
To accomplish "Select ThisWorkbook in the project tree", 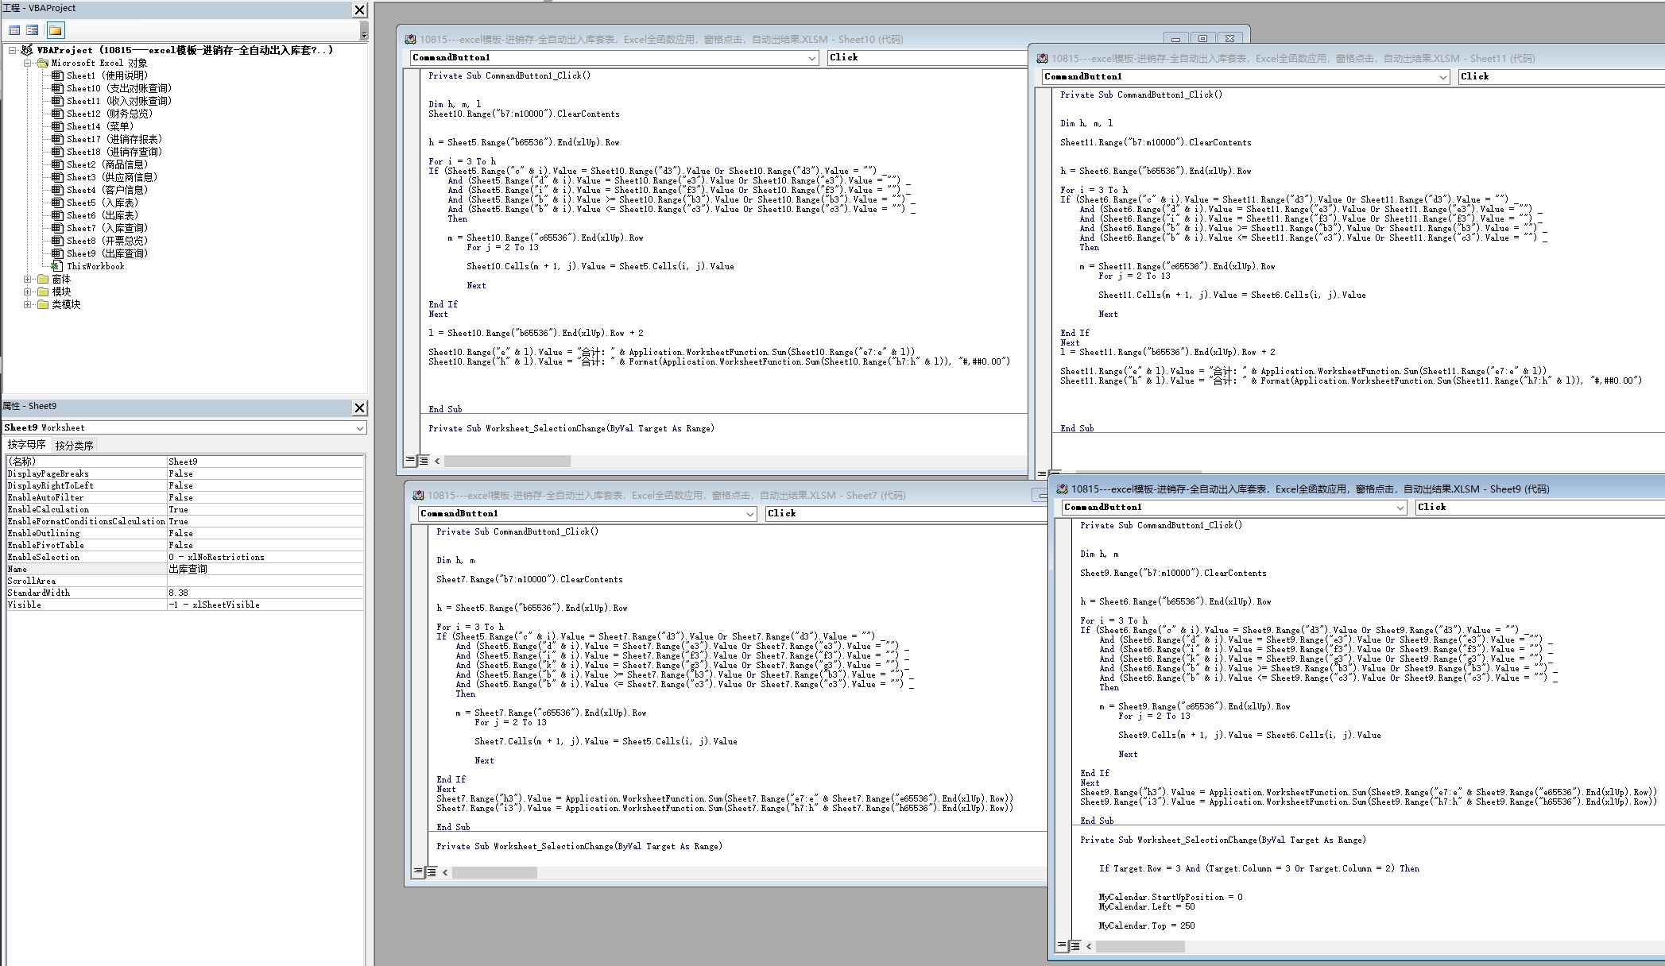I will pos(95,266).
